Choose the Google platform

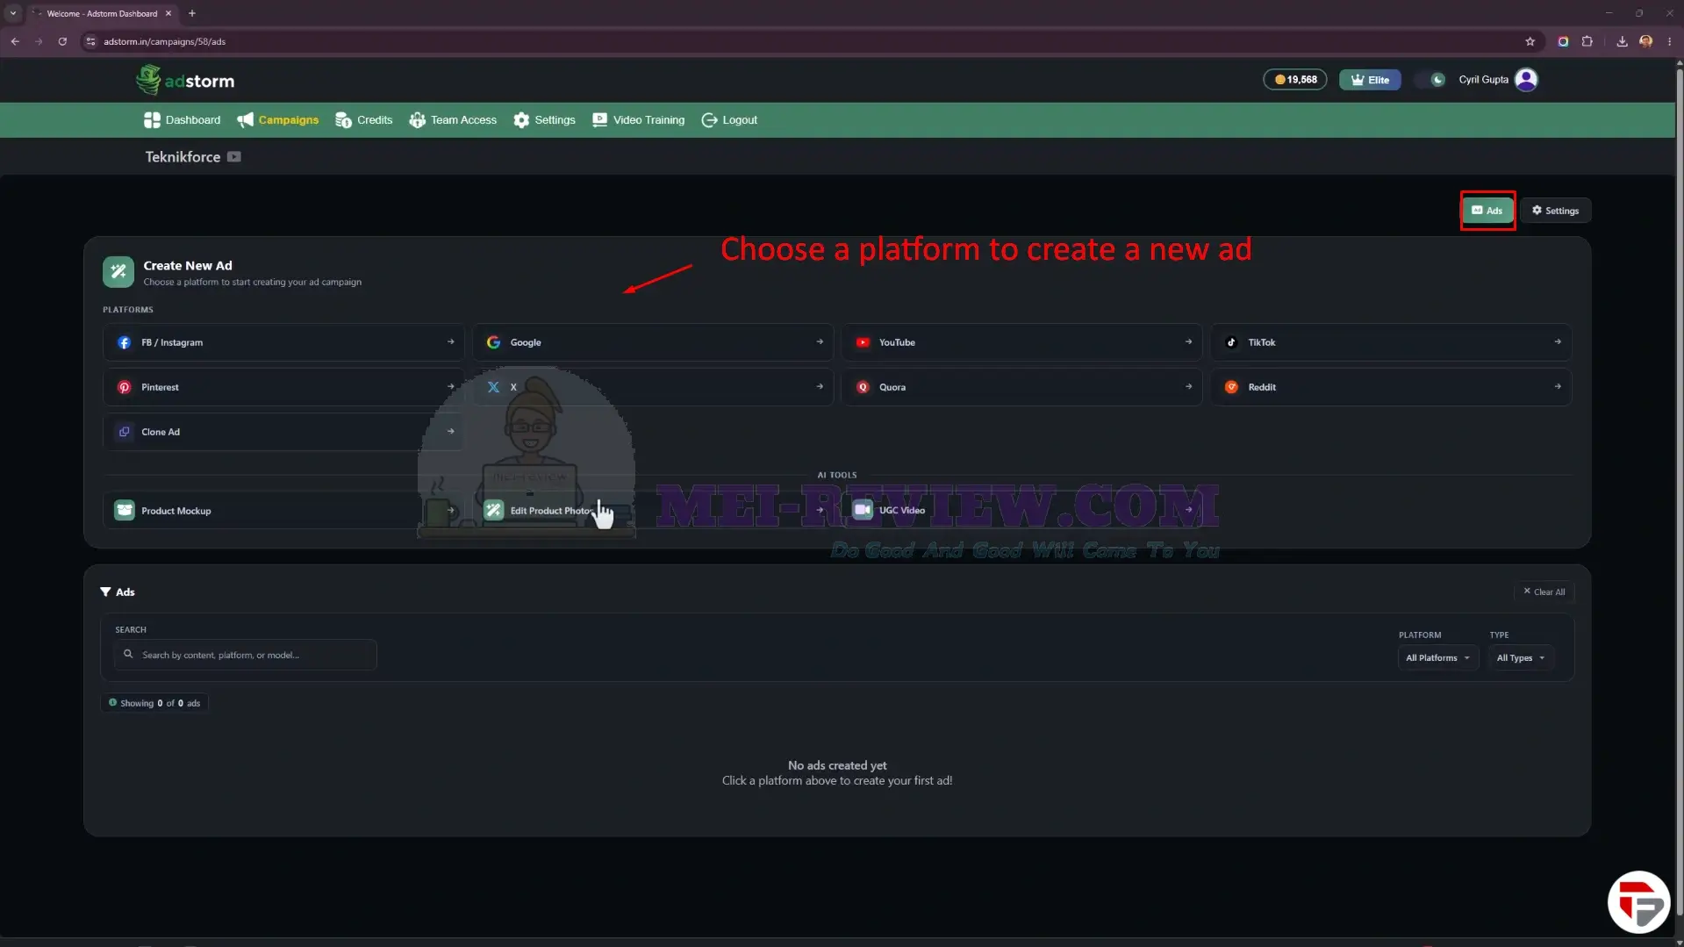(653, 342)
